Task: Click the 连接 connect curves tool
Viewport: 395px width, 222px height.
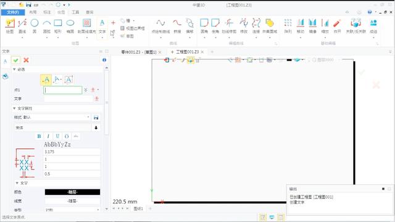Action: 256,26
